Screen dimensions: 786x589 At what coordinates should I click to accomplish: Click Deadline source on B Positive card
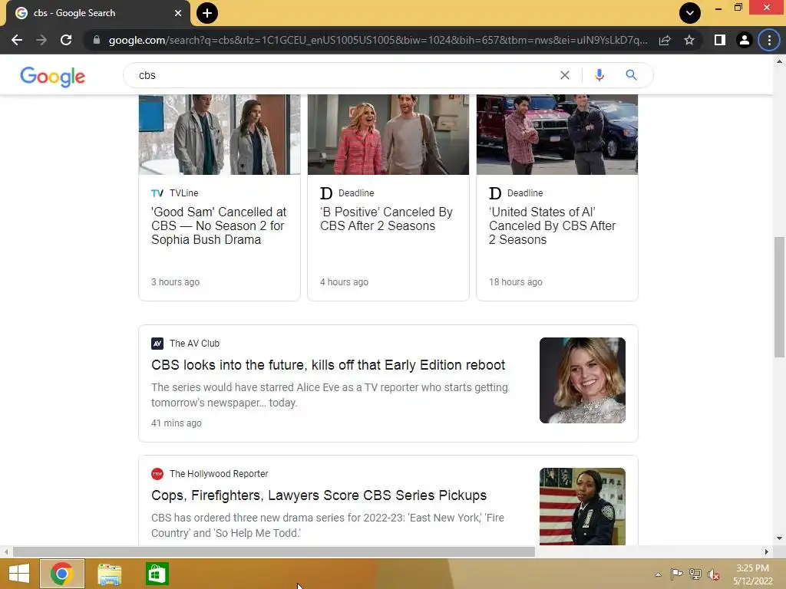(356, 192)
